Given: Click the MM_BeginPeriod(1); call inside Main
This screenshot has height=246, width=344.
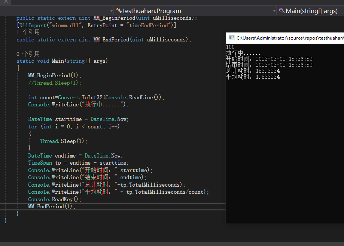Looking at the screenshot, I should pyautogui.click(x=55, y=75).
